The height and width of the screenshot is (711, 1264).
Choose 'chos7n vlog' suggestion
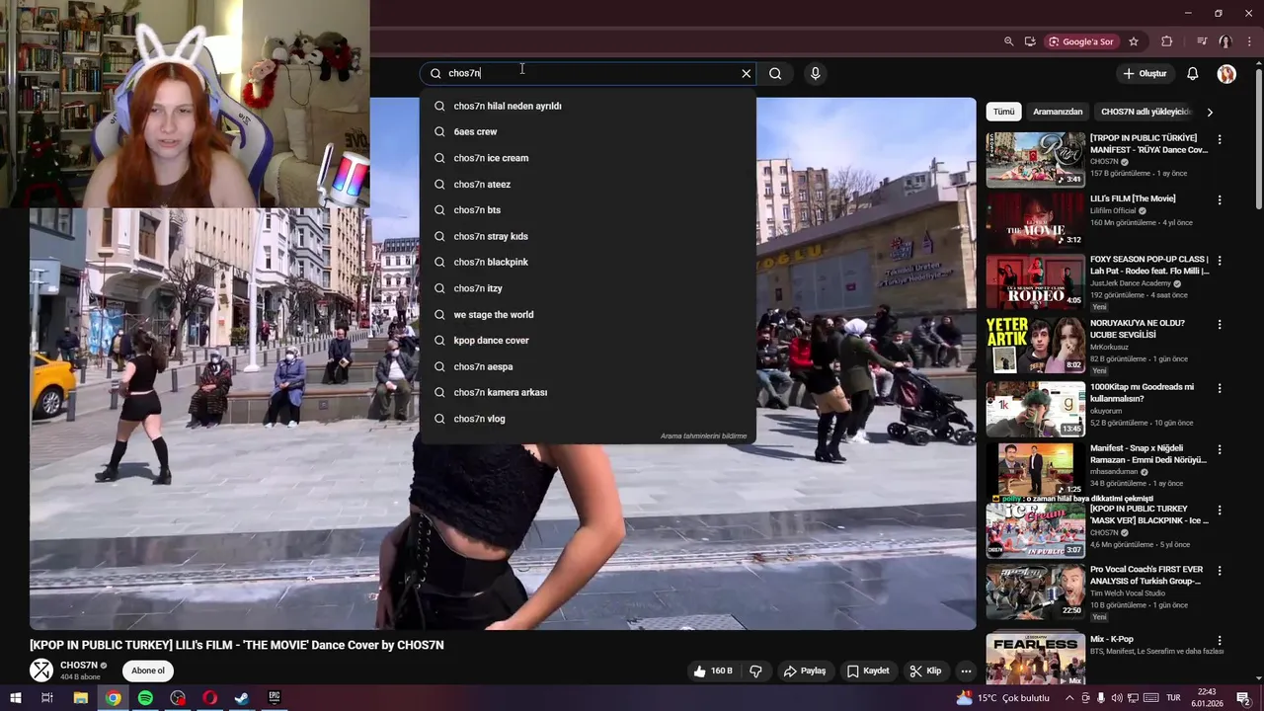(588, 419)
